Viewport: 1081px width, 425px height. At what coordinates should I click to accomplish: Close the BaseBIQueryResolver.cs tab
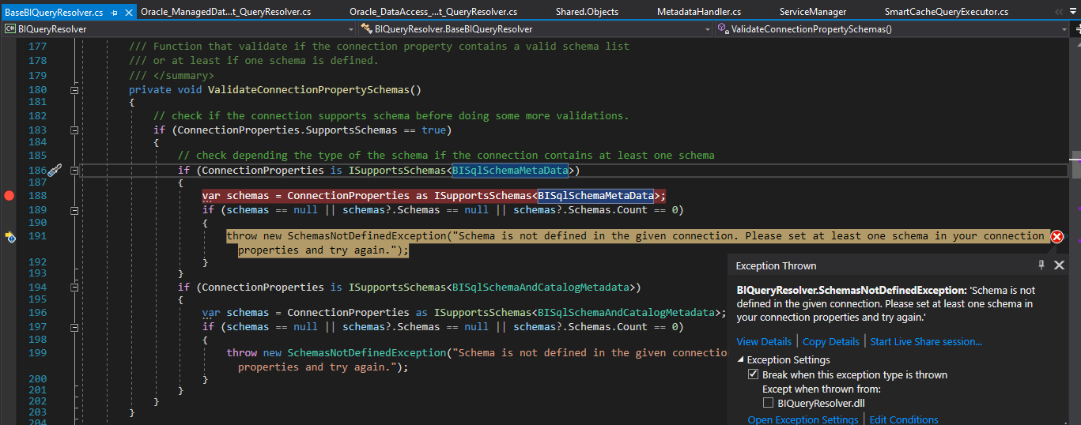[128, 13]
